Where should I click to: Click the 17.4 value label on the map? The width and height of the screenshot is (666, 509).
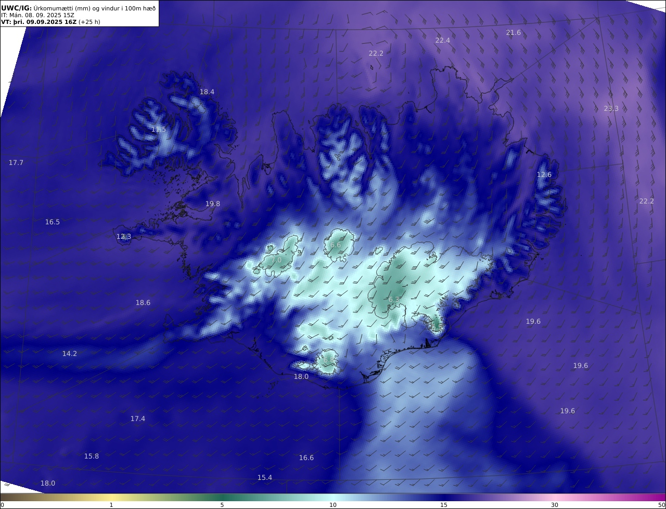pos(138,418)
